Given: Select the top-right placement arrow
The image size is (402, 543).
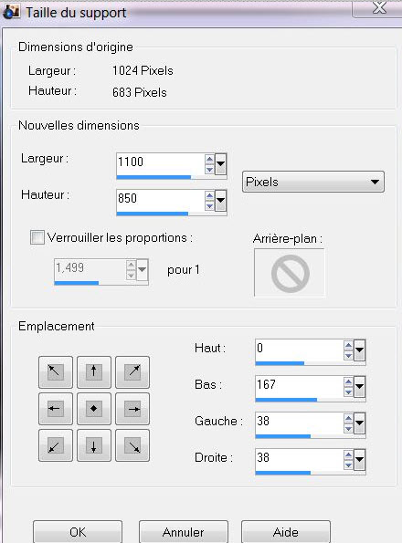Looking at the screenshot, I should 132,372.
